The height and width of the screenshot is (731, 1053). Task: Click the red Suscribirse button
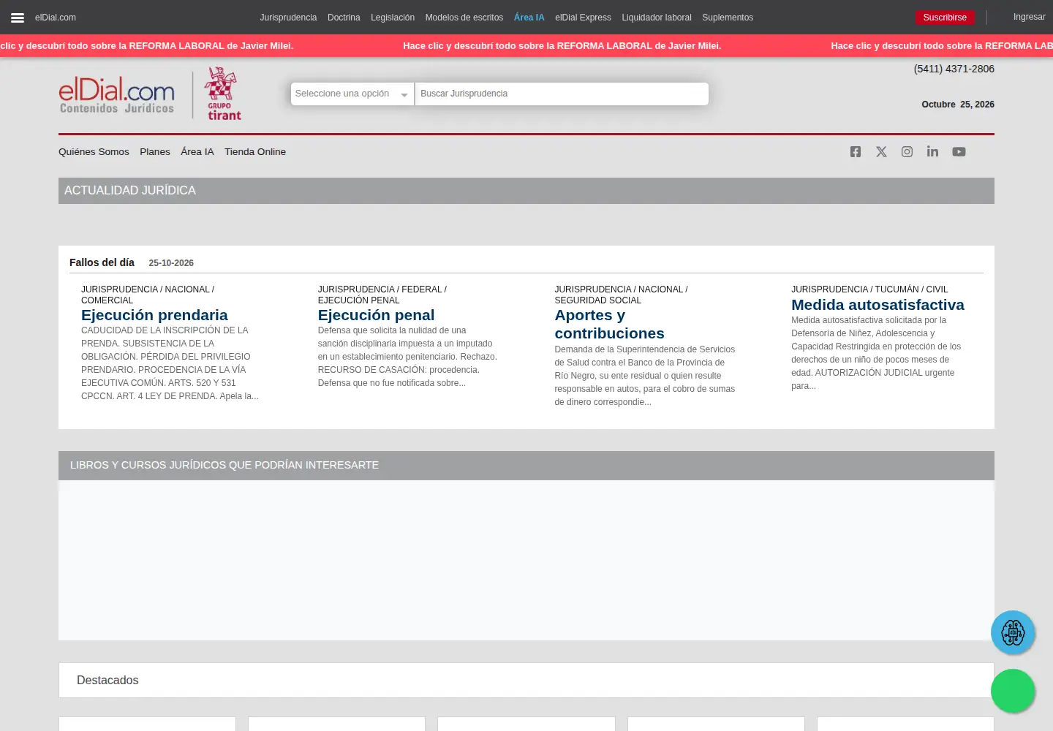click(945, 18)
